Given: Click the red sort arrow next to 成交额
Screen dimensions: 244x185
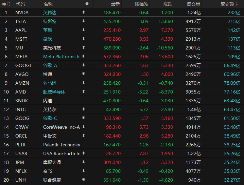Looking at the screenshot, I should (x=237, y=4).
